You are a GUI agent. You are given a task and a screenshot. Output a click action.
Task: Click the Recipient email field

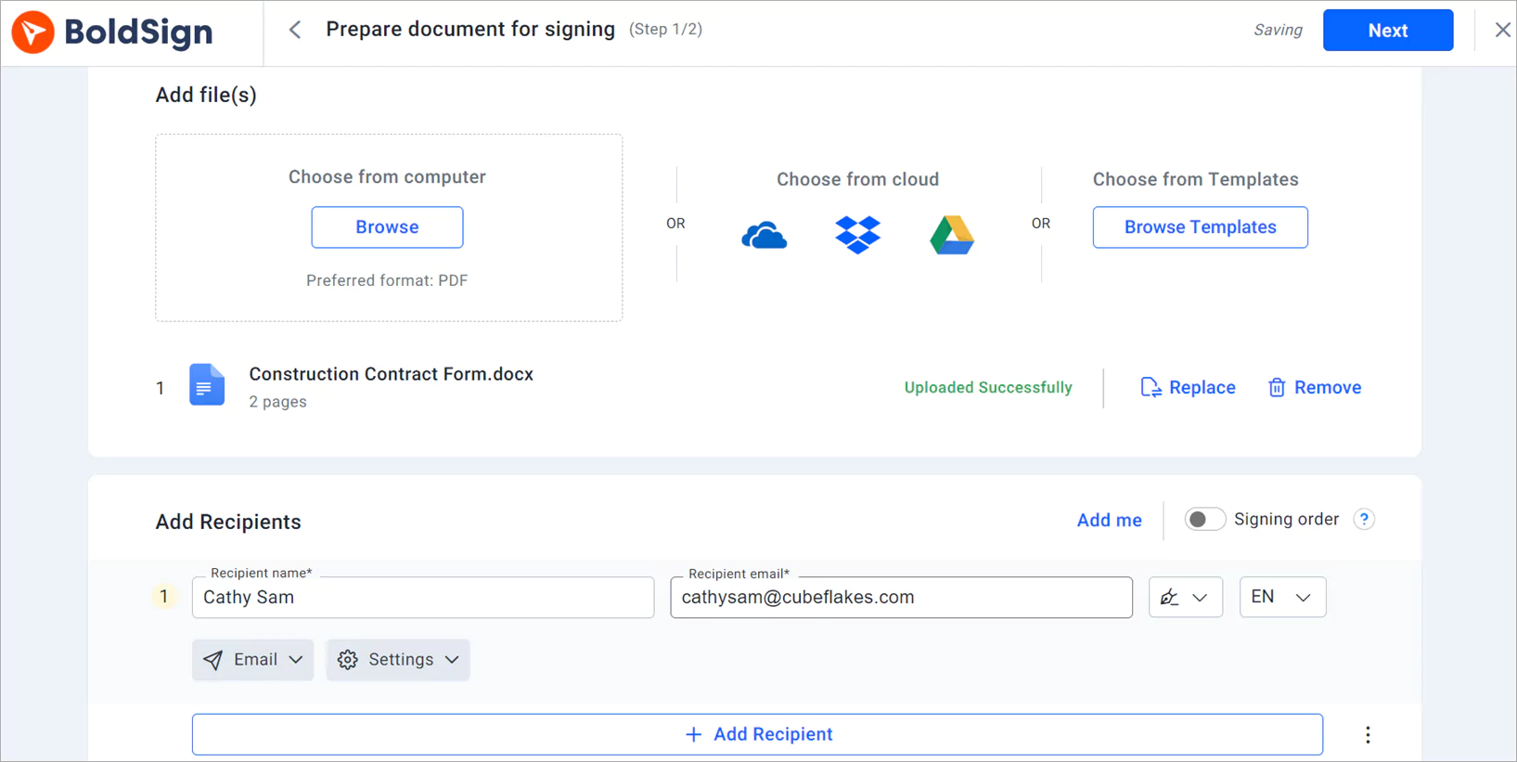pos(901,598)
